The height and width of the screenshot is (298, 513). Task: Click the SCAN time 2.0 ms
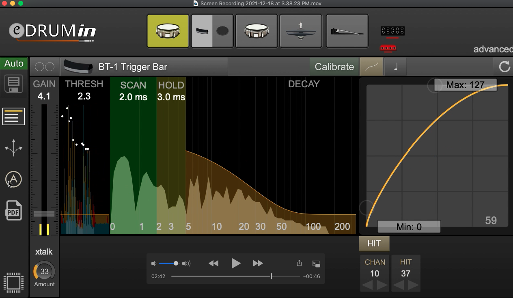(x=133, y=97)
